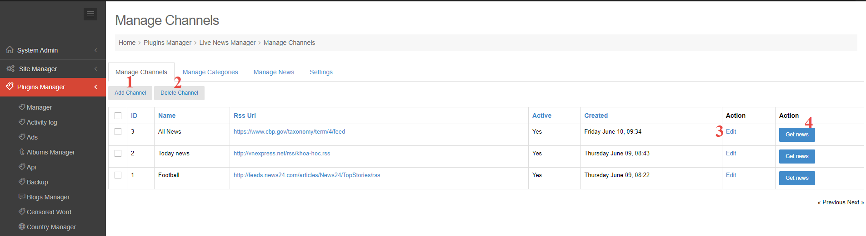Image resolution: width=866 pixels, height=236 pixels.
Task: Click the Site Manager gears icon
Action: pos(10,68)
